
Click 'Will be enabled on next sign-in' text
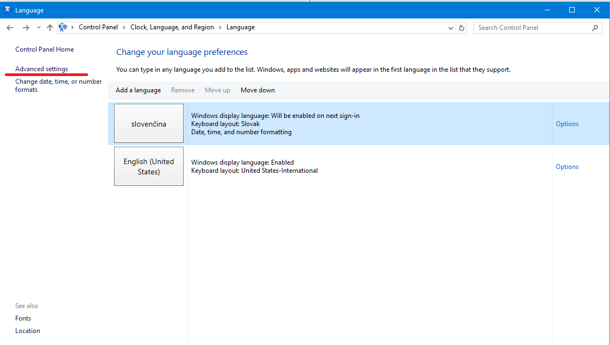pos(315,116)
